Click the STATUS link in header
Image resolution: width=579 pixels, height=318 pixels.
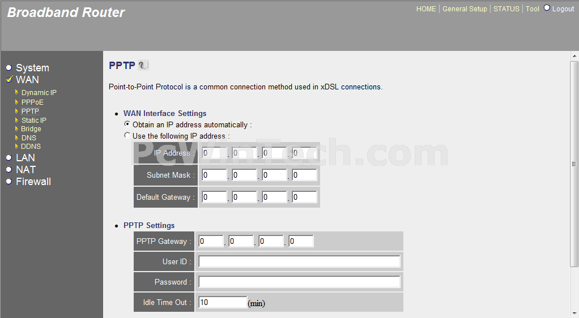coord(506,9)
